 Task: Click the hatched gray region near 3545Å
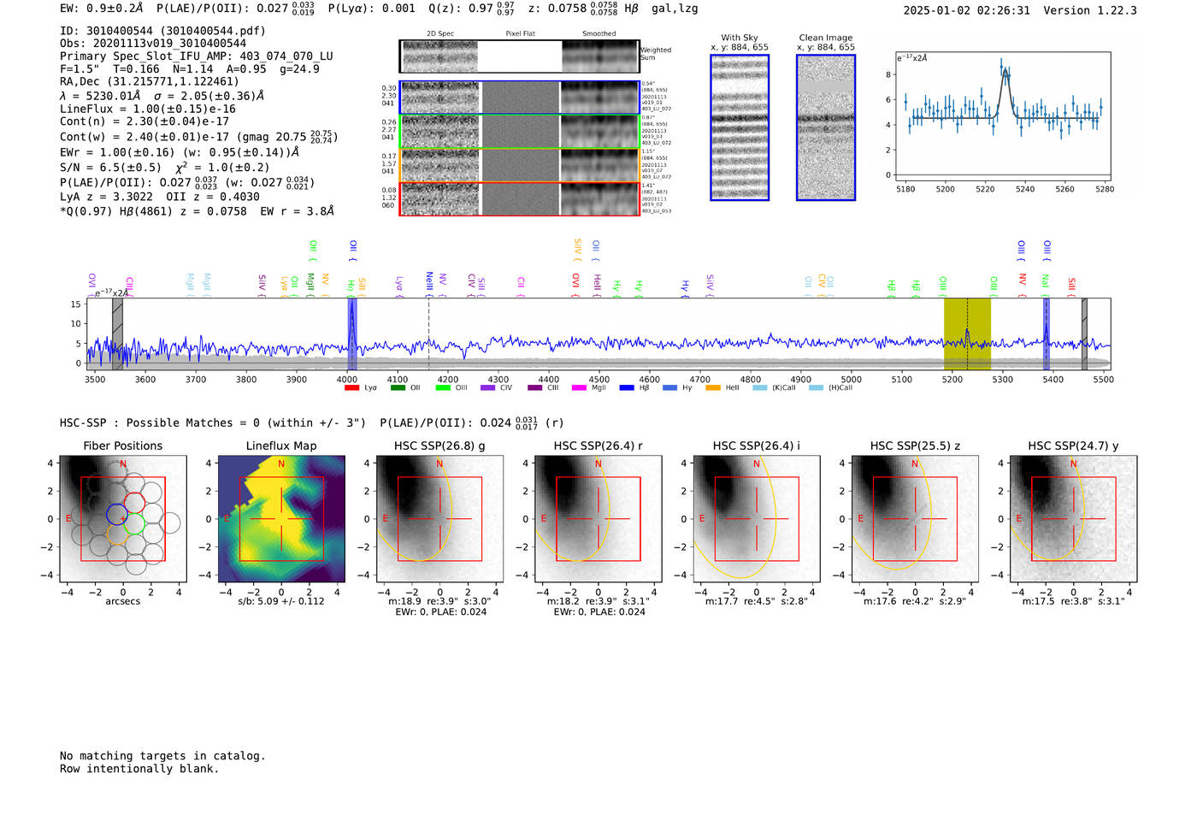(117, 334)
